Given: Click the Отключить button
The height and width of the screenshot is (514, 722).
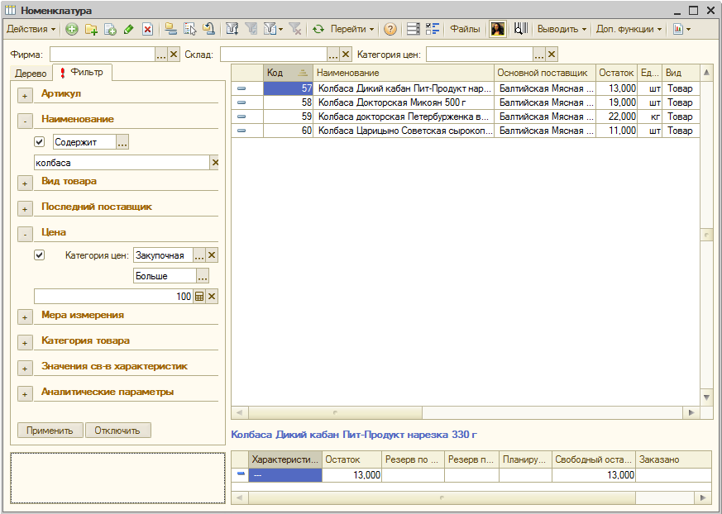Looking at the screenshot, I should (118, 431).
